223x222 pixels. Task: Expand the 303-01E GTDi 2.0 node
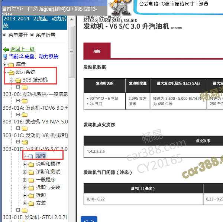click(x=18, y=210)
